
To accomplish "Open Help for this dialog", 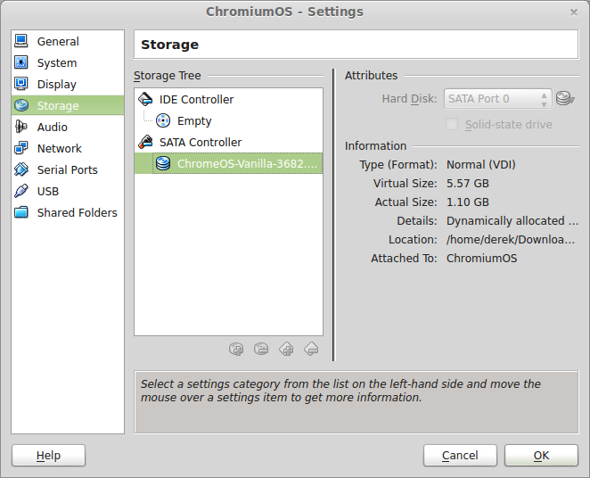I will (48, 456).
